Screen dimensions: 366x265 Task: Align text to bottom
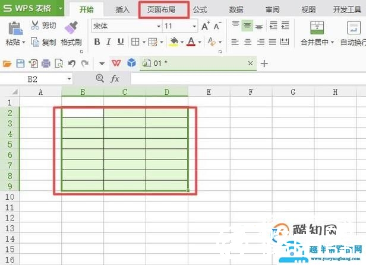point(259,27)
